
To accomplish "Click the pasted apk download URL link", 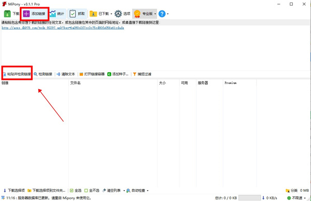I will [x=63, y=28].
